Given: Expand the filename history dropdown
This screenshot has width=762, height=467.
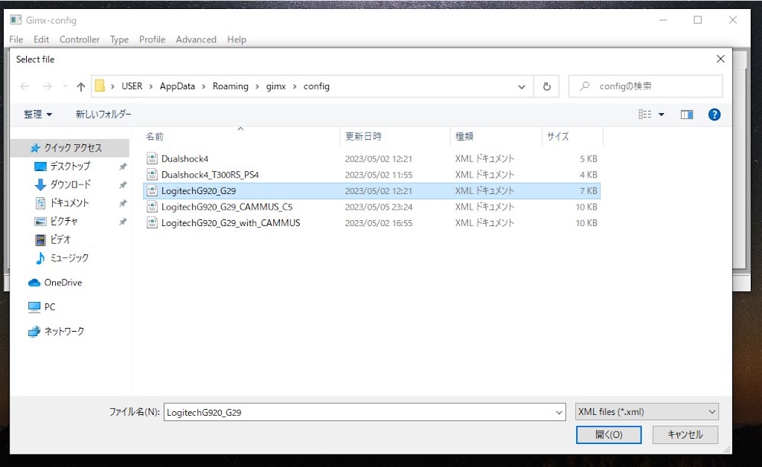Looking at the screenshot, I should (x=559, y=412).
